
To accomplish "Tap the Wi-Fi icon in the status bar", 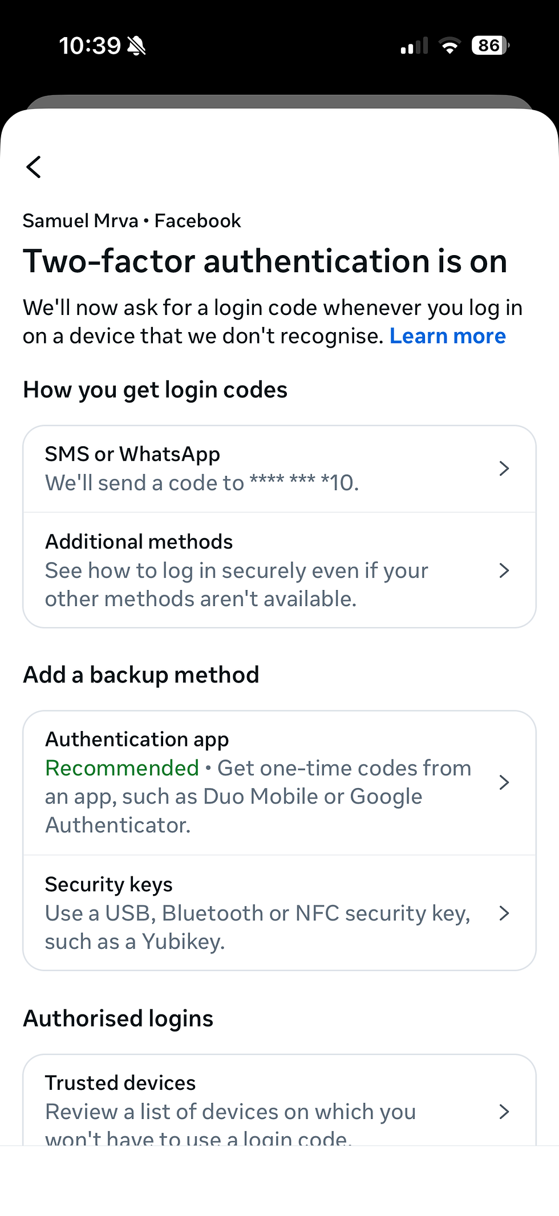I will [x=450, y=46].
